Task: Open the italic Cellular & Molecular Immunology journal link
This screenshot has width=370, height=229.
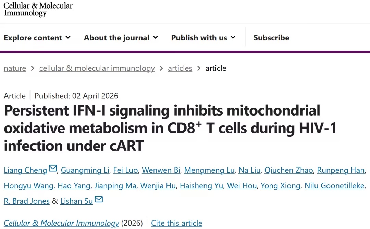Action: pyautogui.click(x=61, y=223)
